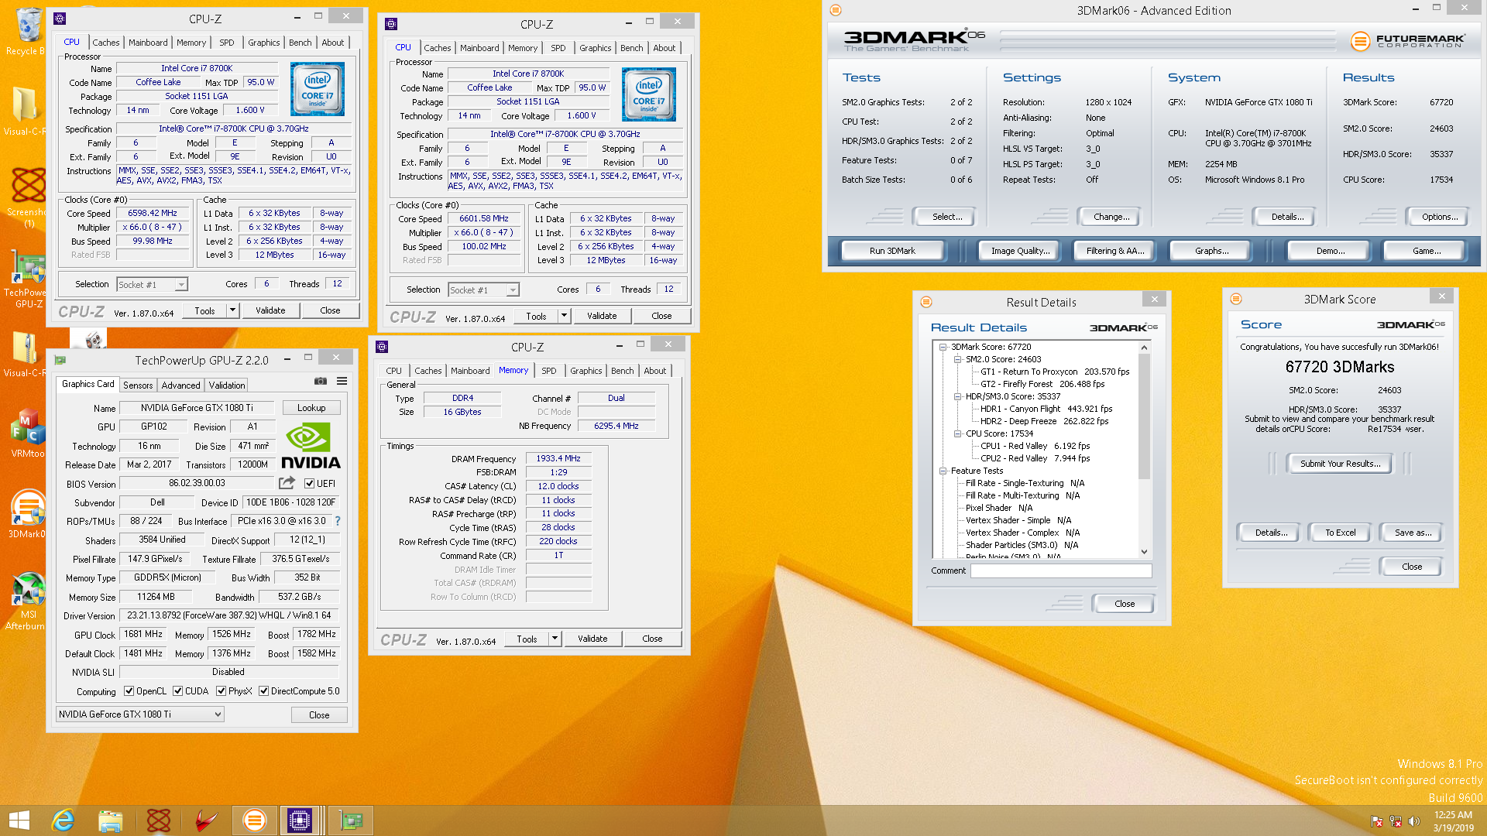The height and width of the screenshot is (836, 1487).
Task: Click the Filtering & AA button
Action: tap(1115, 251)
